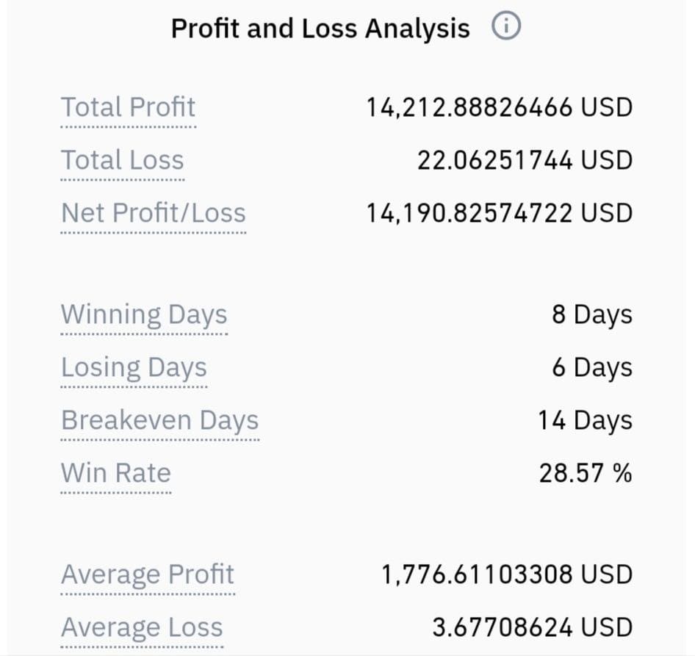Viewport: 695px width, 656px height.
Task: Select the Net Profit/Loss amount shown
Action: click(x=499, y=213)
